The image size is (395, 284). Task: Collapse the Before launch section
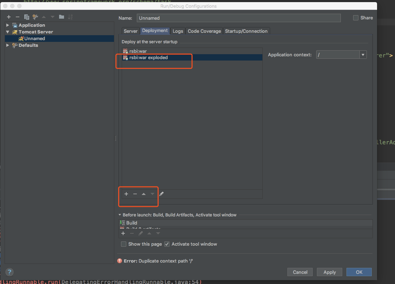coord(120,215)
